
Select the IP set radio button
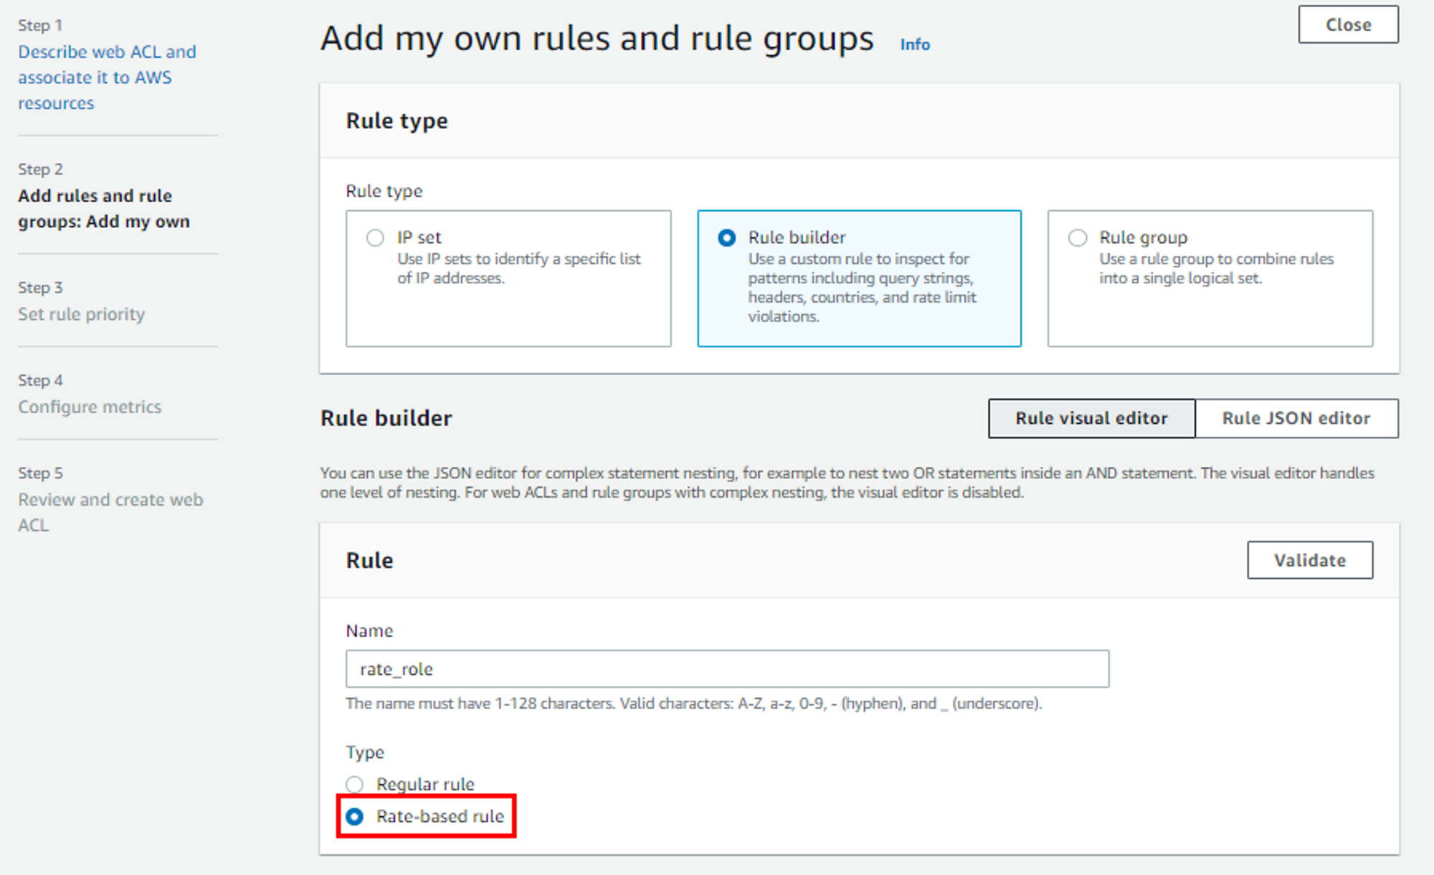(x=375, y=238)
